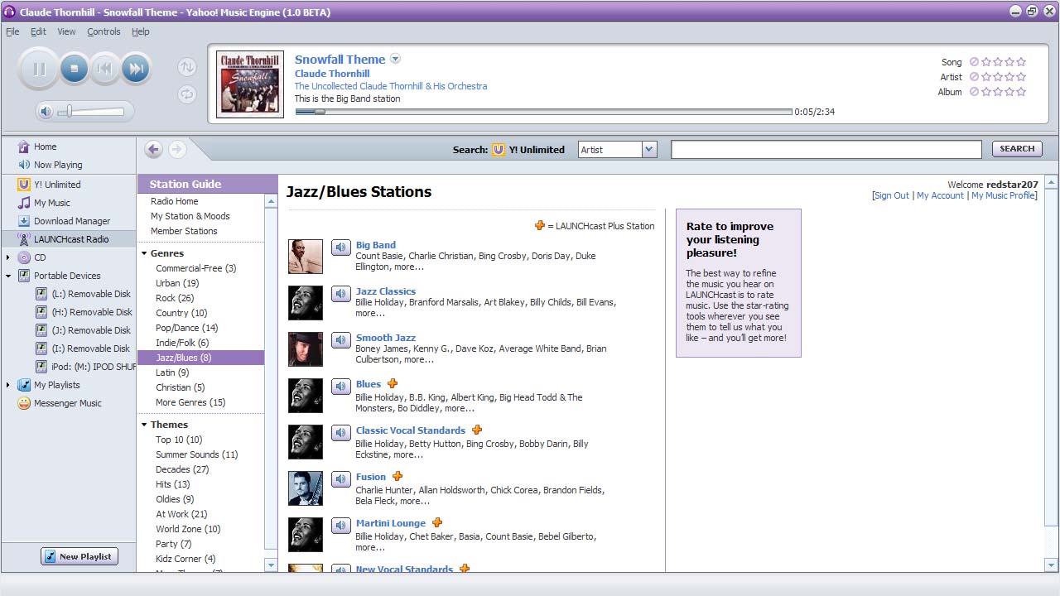Click the song progress seek bar

[x=543, y=112]
